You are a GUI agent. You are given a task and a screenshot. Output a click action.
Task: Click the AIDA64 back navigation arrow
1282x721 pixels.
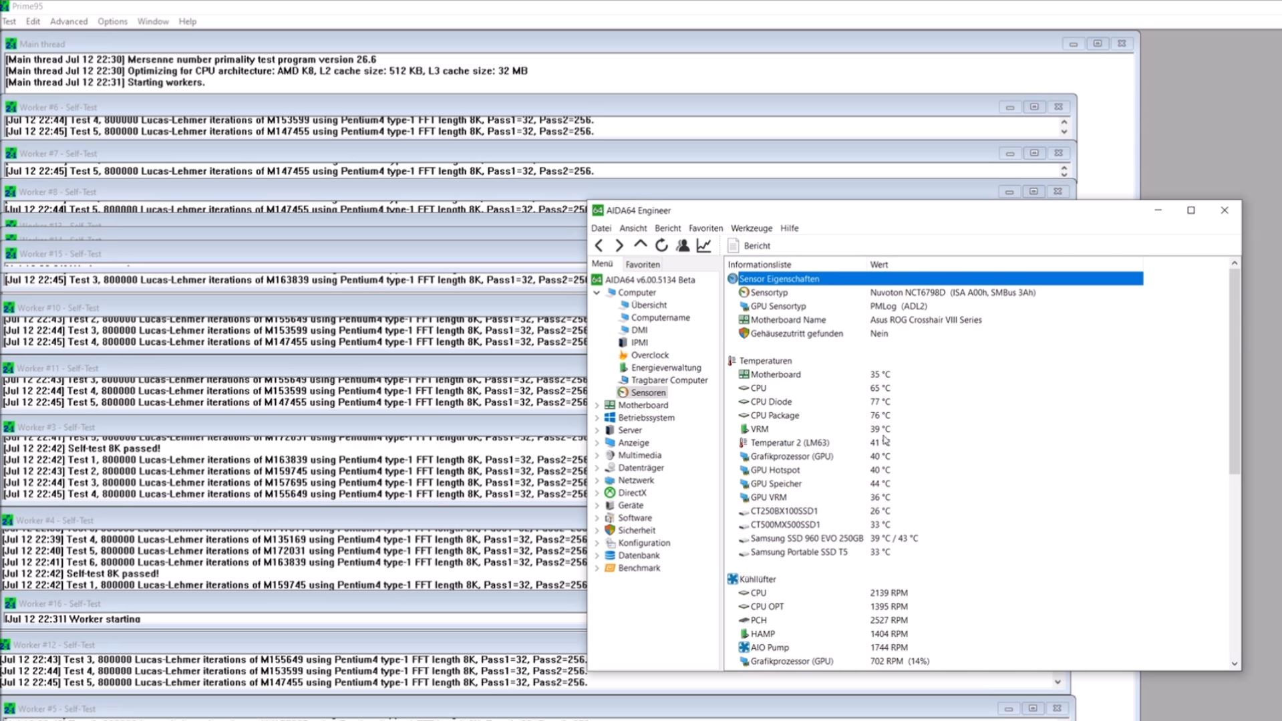[599, 246]
